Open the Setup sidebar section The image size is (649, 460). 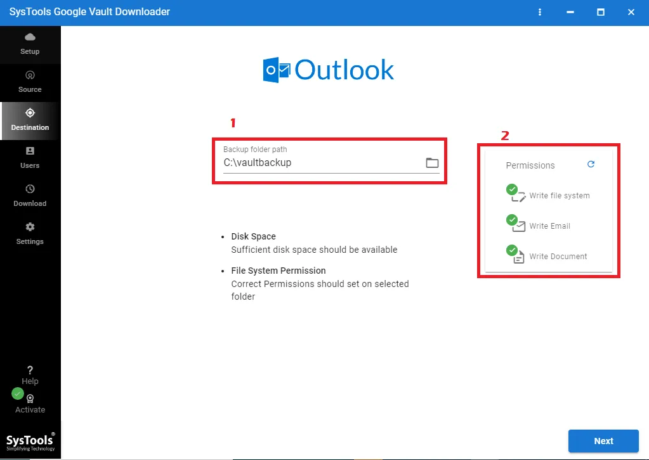click(30, 44)
